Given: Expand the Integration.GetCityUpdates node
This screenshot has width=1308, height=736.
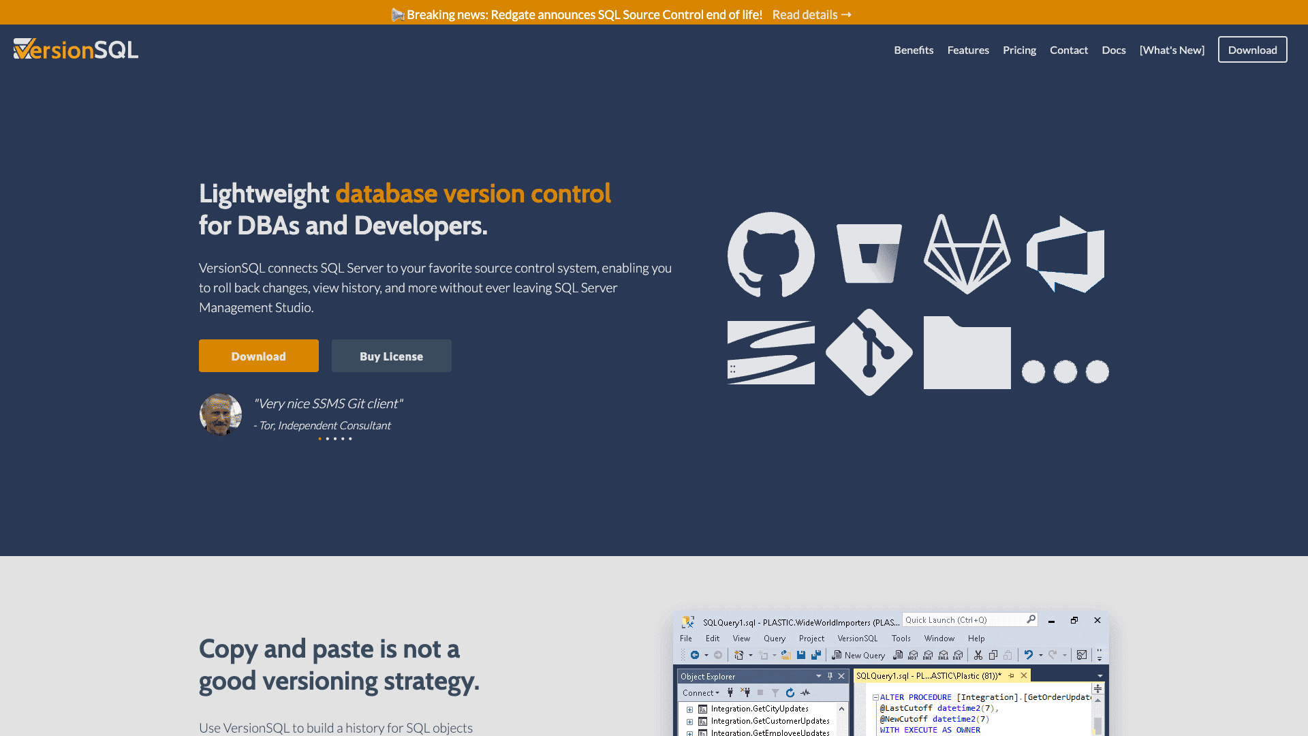Looking at the screenshot, I should click(689, 709).
